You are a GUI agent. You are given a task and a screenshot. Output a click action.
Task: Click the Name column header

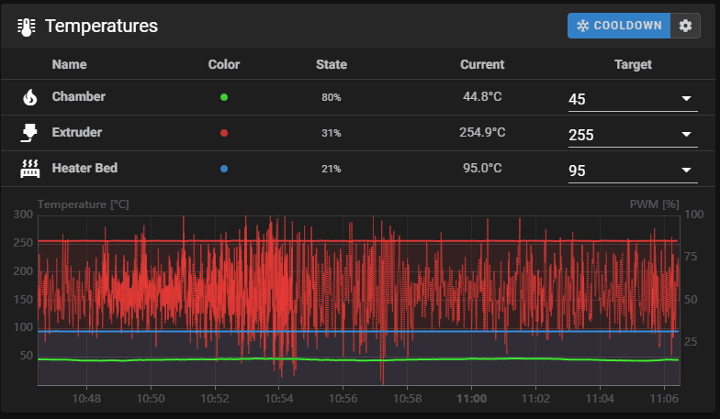[70, 64]
